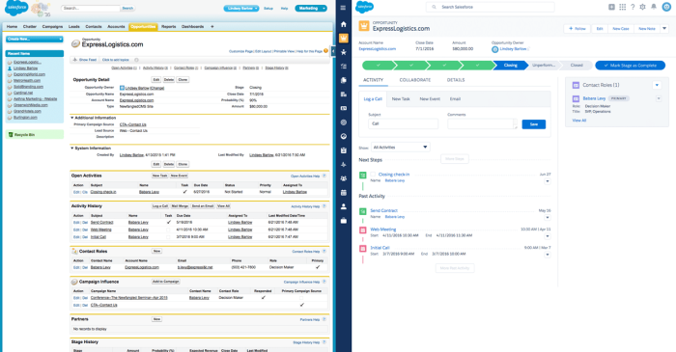Switch to the Details tab
Image resolution: width=676 pixels, height=352 pixels.
tap(456, 80)
